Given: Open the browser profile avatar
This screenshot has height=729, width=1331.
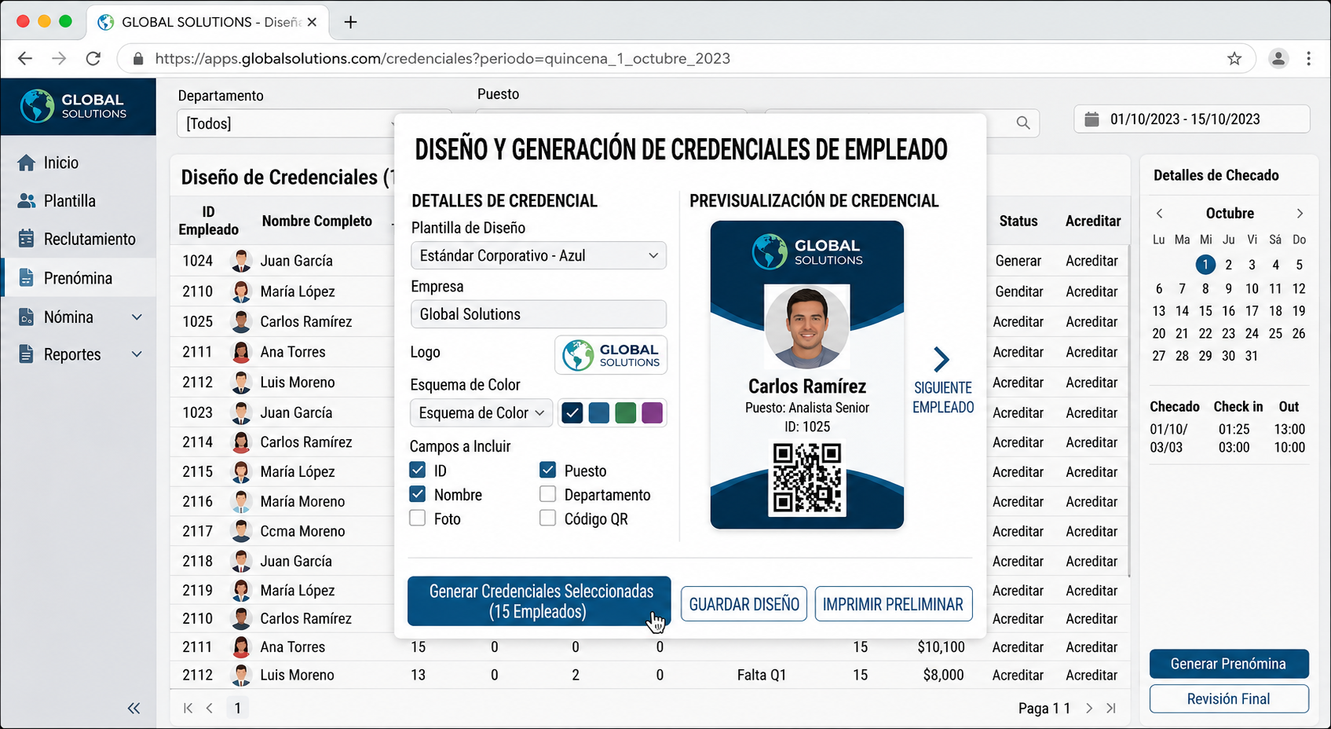Looking at the screenshot, I should pyautogui.click(x=1278, y=58).
